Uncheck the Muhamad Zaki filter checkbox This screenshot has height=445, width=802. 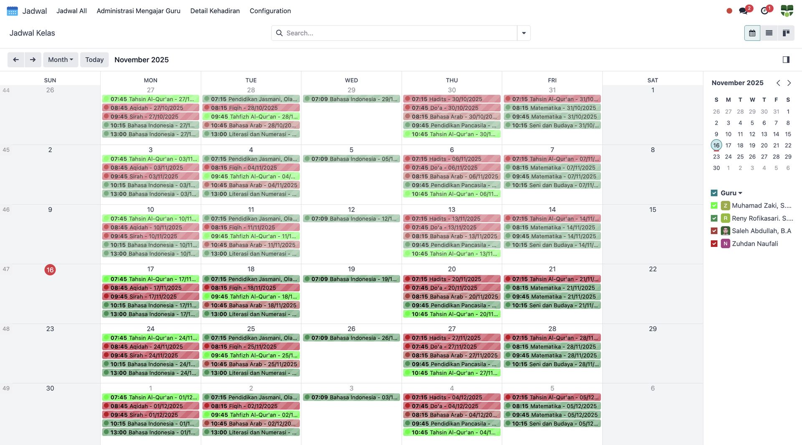pos(714,206)
